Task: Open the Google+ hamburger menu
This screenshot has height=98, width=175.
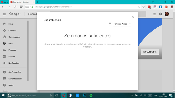Action: 4,14
